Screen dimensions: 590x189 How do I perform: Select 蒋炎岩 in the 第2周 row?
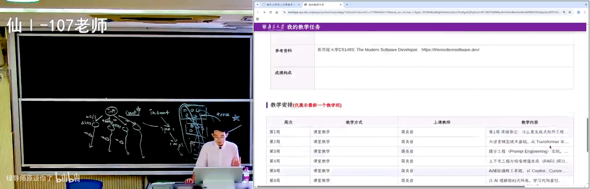pyautogui.click(x=442, y=142)
